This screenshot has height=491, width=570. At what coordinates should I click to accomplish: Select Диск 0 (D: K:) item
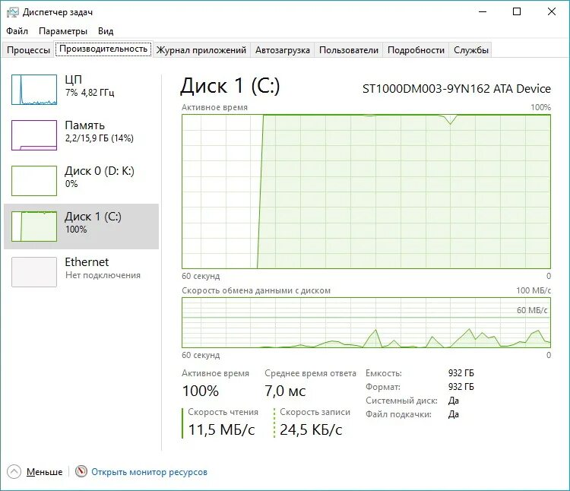(x=81, y=181)
